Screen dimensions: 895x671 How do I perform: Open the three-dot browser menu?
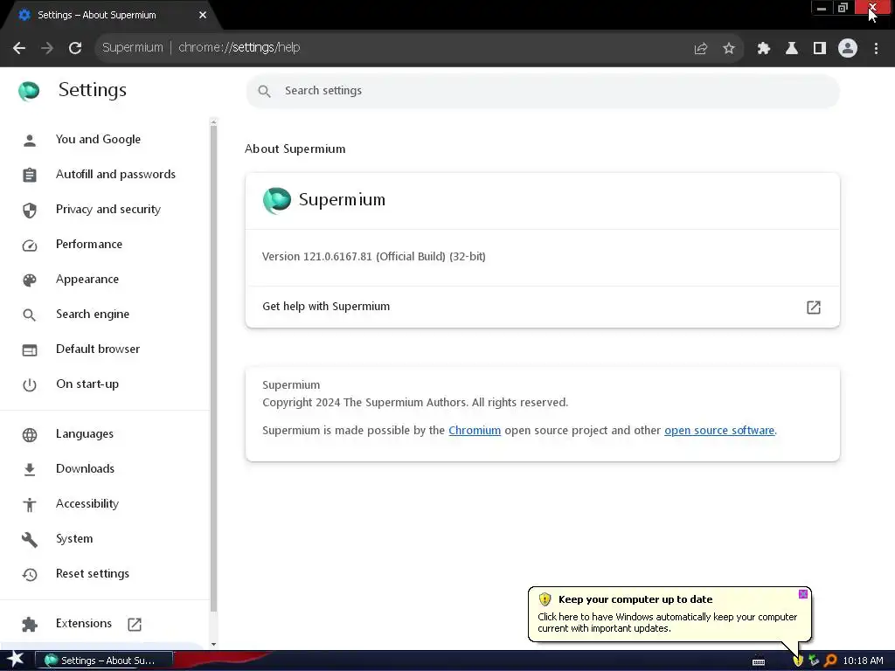click(x=876, y=49)
